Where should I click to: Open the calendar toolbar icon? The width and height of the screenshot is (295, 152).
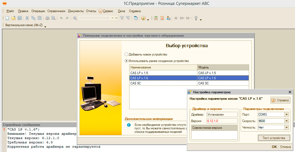(x=162, y=18)
